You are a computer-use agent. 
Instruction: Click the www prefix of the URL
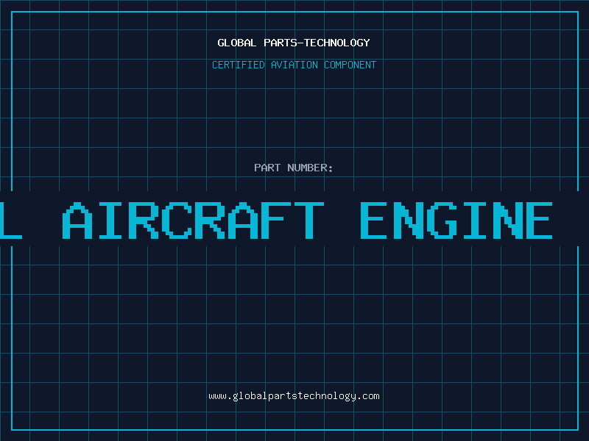[x=218, y=396]
